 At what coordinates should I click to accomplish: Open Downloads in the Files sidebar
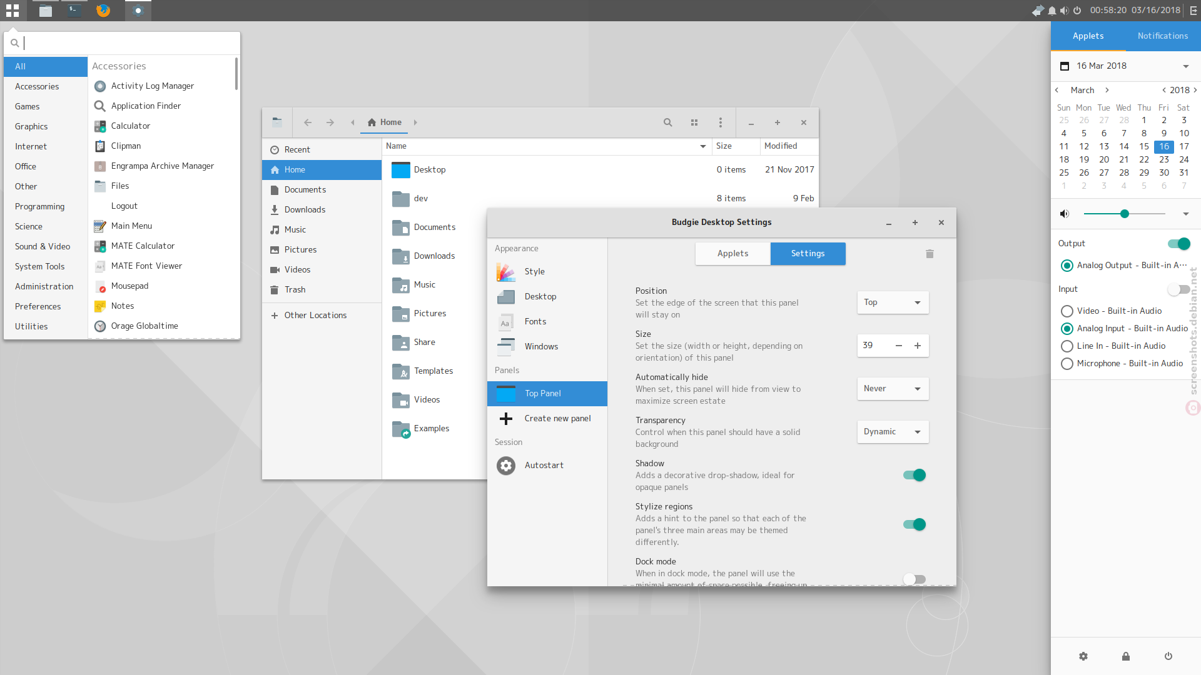tap(322, 209)
